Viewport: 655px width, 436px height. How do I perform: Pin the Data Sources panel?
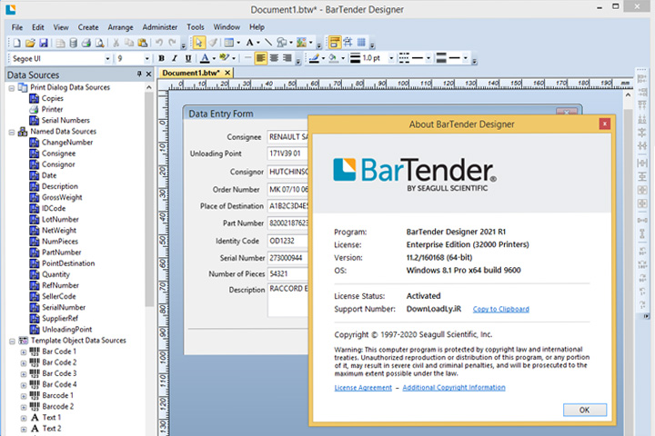point(139,74)
